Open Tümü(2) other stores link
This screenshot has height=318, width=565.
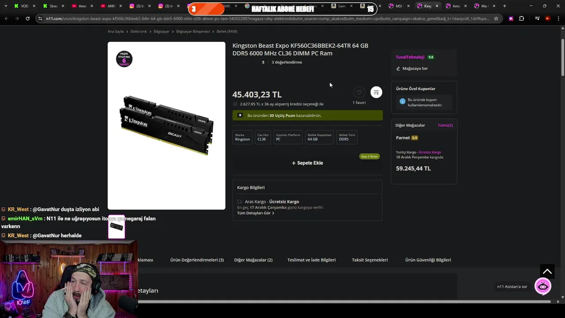click(x=445, y=125)
